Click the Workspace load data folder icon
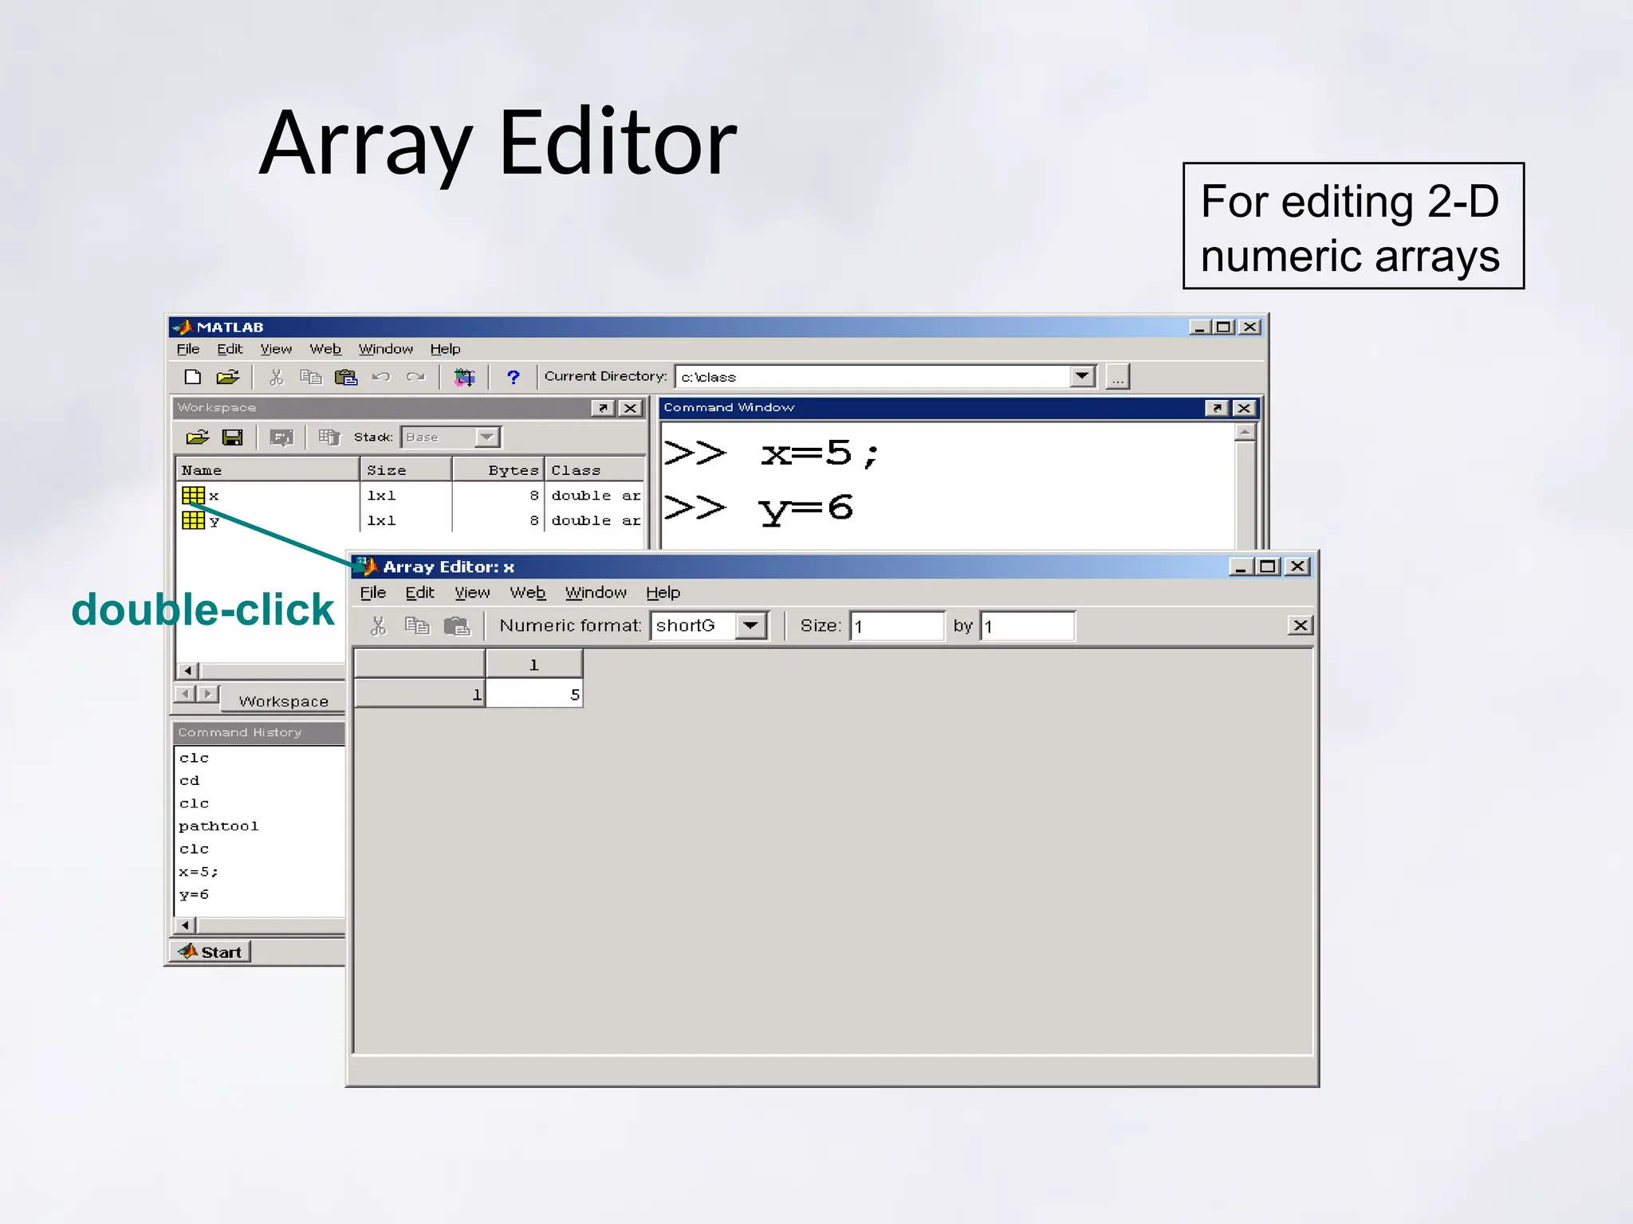The image size is (1633, 1224). coord(197,437)
